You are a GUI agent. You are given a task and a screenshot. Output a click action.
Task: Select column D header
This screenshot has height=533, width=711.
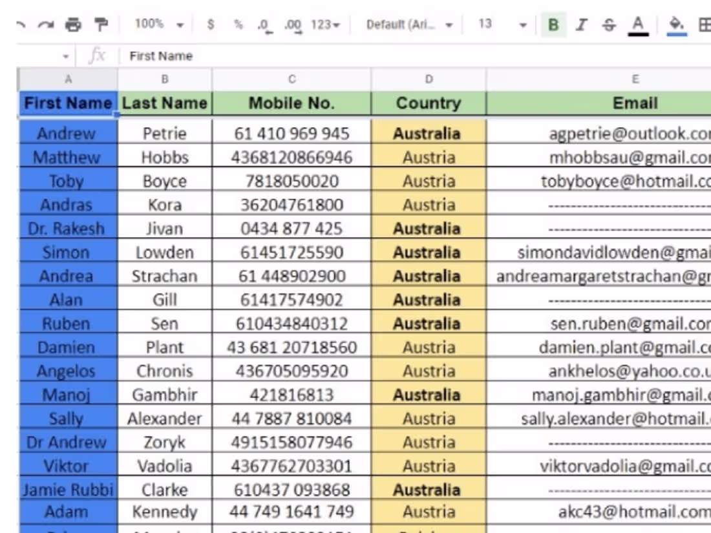click(429, 79)
